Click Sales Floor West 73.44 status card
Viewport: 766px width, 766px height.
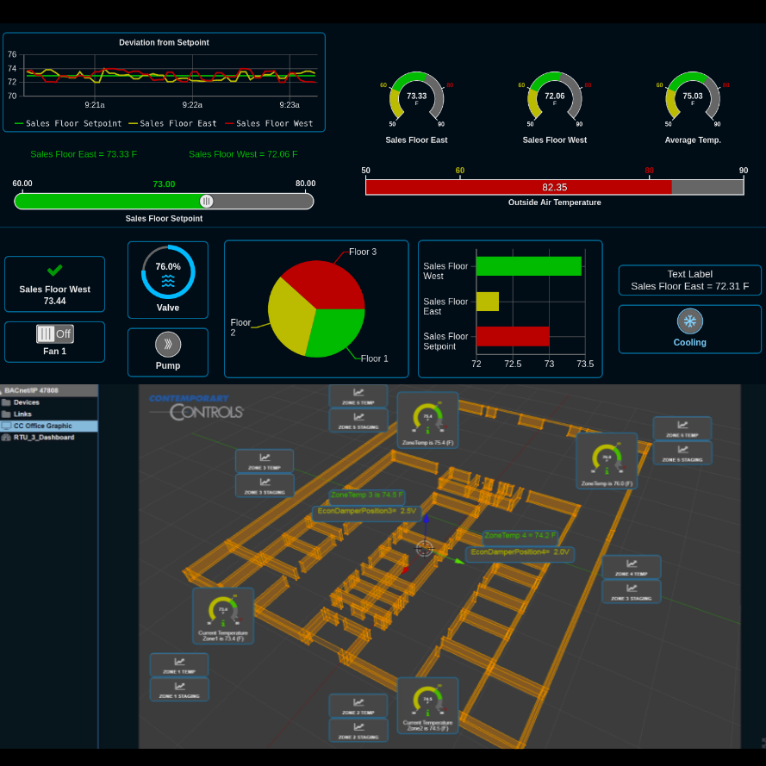pos(55,283)
